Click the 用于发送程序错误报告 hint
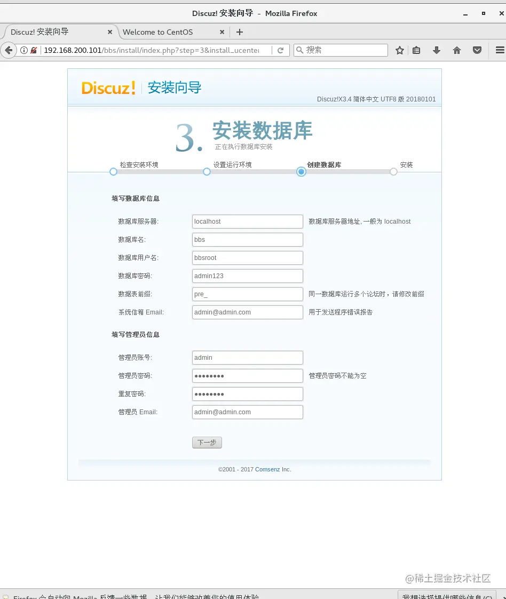The image size is (506, 599). (341, 312)
